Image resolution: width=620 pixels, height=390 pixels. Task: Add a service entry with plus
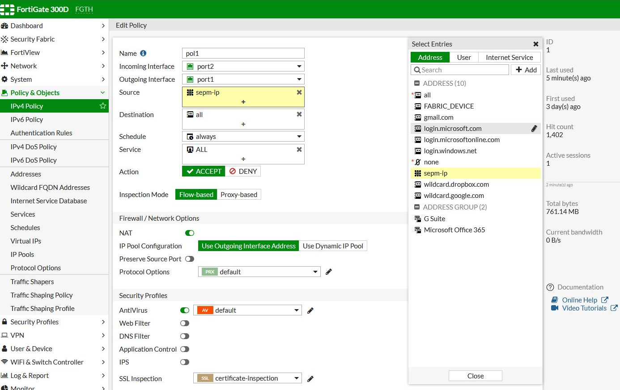[x=243, y=159]
